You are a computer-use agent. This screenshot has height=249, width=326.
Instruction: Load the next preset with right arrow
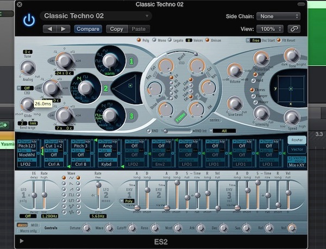[63, 29]
